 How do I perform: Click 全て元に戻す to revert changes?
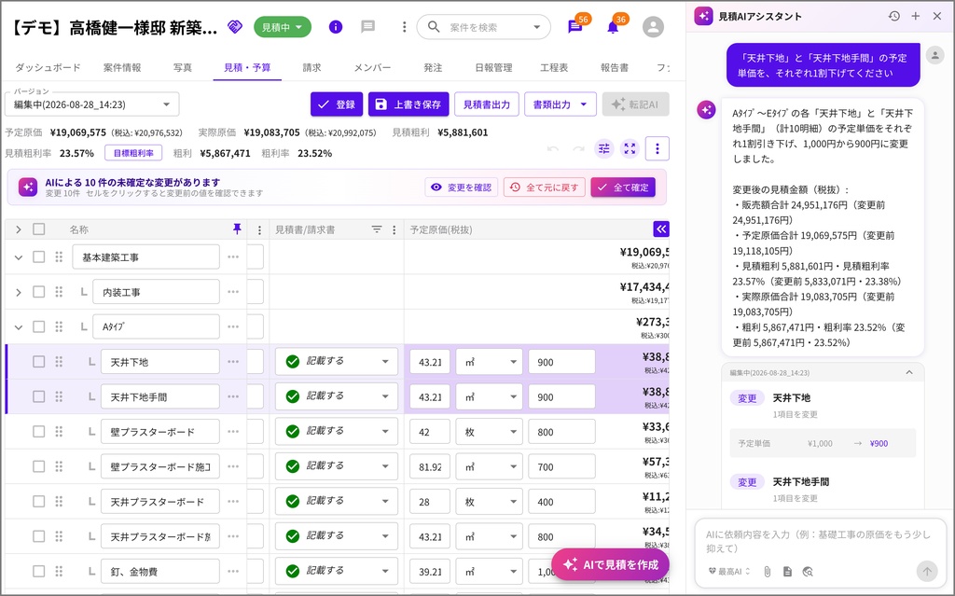pos(545,187)
